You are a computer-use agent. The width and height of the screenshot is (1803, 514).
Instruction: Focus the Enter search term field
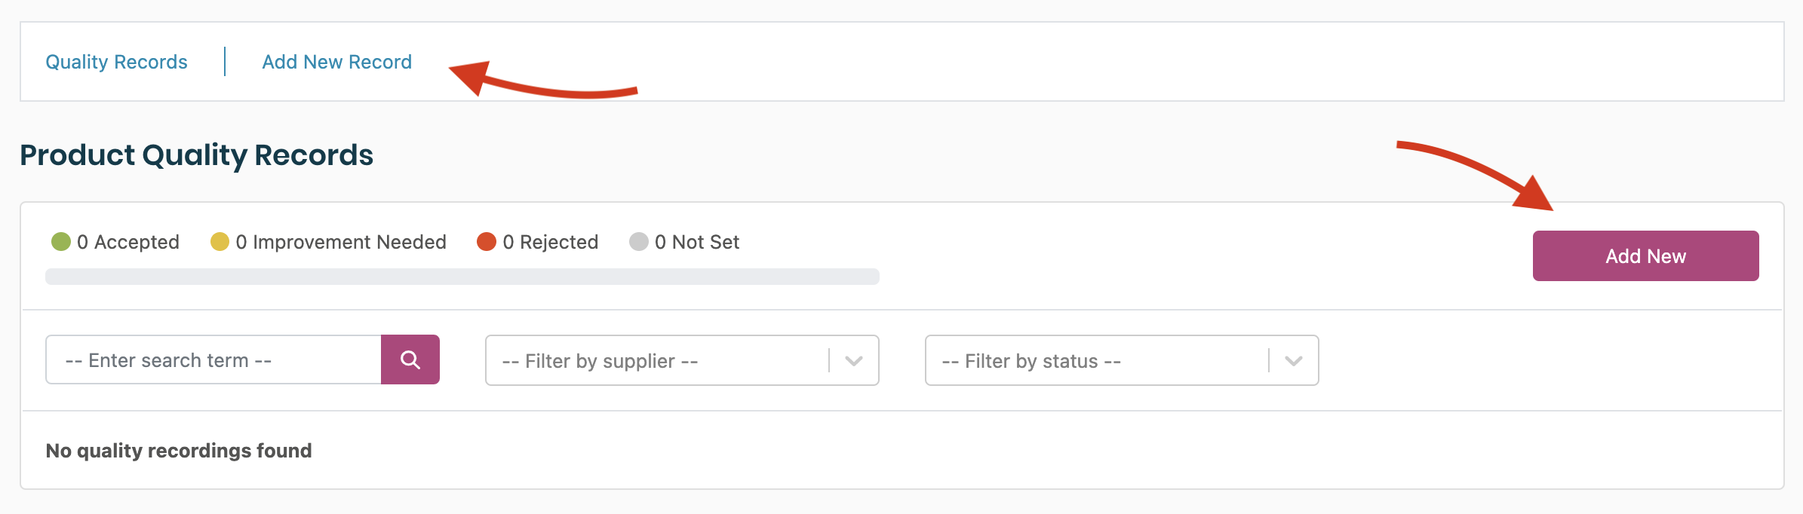(213, 360)
